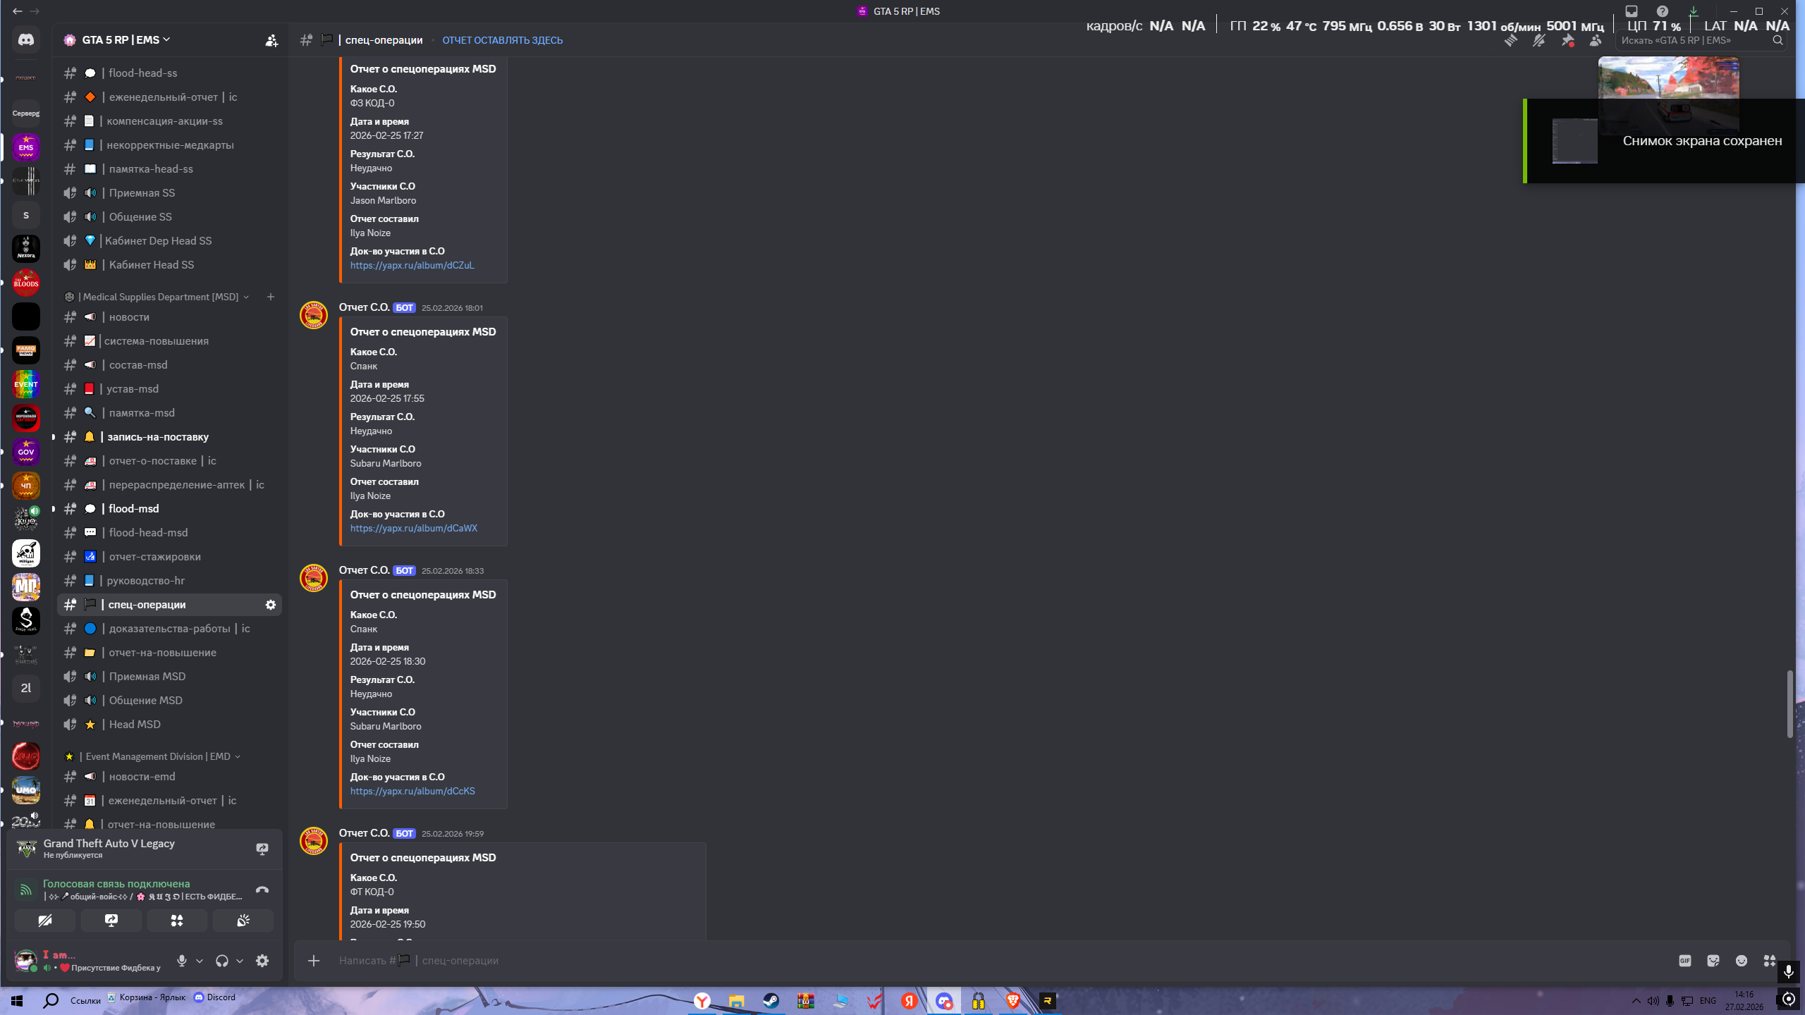Toggle camera on in voice panel
The image size is (1805, 1015).
45,921
